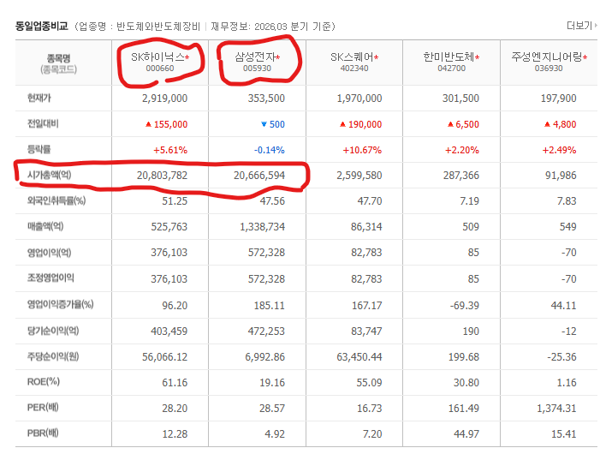The height and width of the screenshot is (454, 600).
Task: Select the ROE value 61.16
Action: pos(175,383)
